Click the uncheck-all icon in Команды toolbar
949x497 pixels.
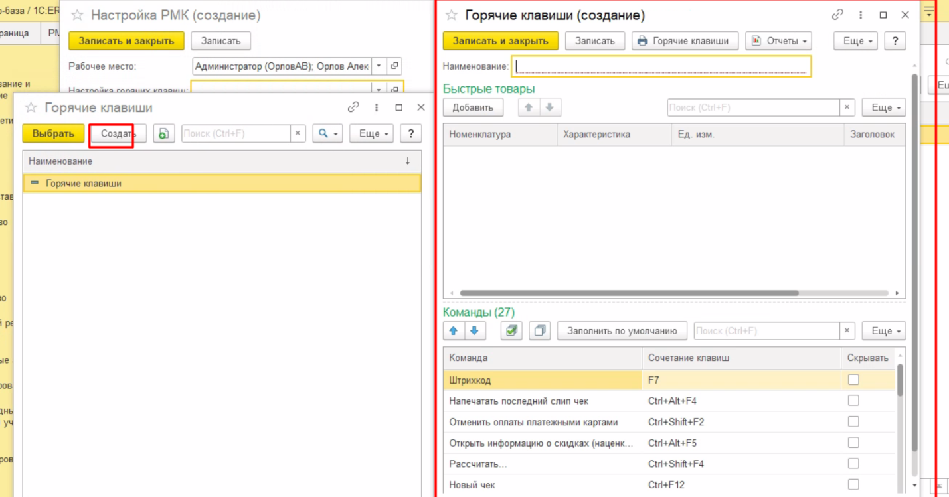point(540,330)
